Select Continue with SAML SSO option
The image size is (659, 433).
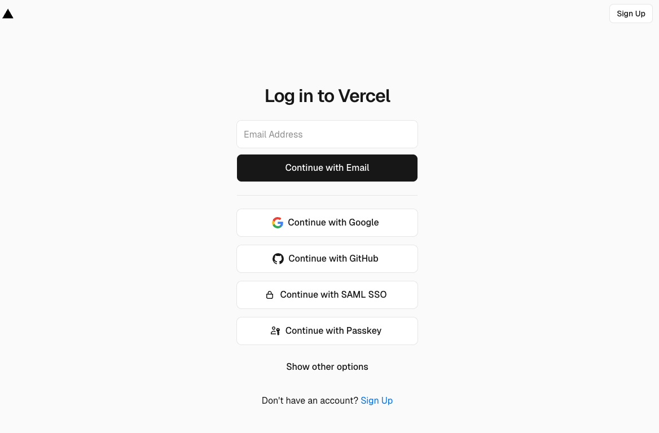pos(327,295)
